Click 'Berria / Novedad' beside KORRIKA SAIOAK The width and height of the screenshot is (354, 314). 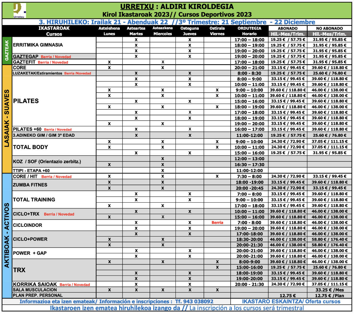pyautogui.click(x=75, y=285)
